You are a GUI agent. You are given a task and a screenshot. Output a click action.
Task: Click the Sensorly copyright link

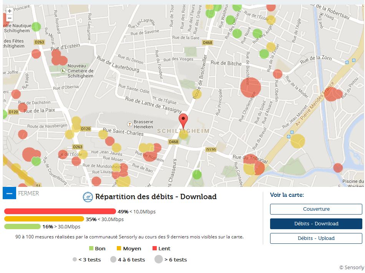pyautogui.click(x=351, y=268)
